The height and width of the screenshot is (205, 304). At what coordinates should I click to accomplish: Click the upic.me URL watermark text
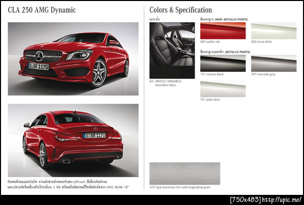pyautogui.click(x=282, y=199)
